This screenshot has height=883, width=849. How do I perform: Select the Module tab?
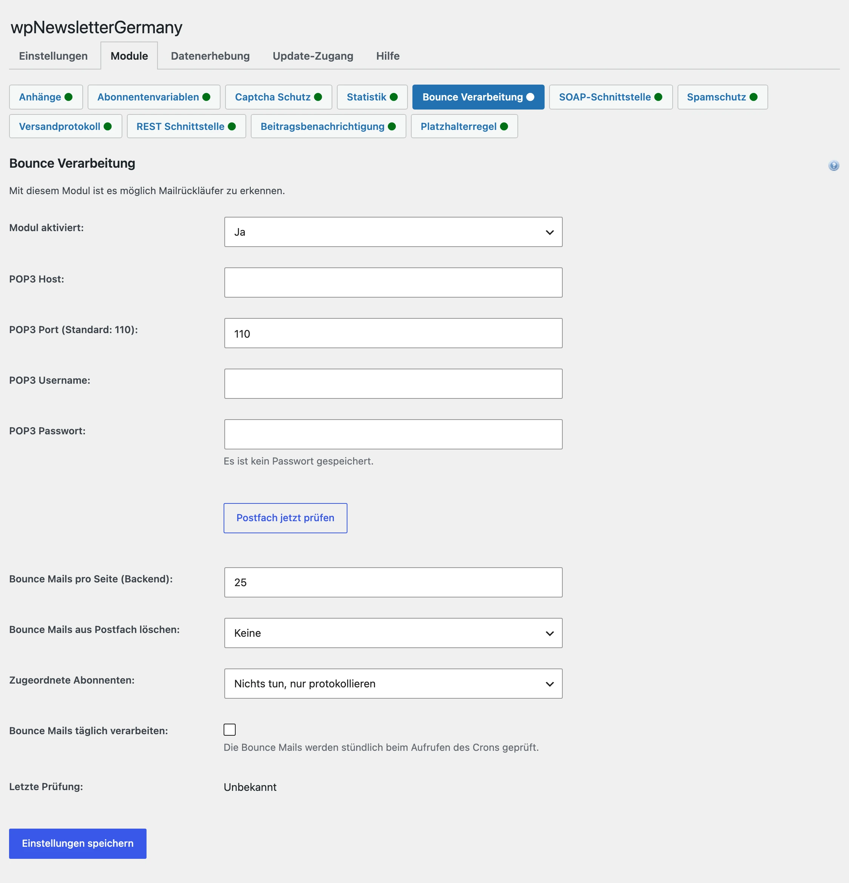tap(129, 56)
